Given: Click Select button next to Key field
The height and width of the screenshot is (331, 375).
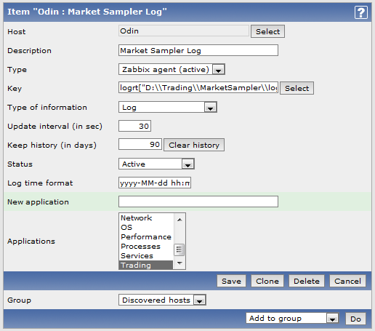Looking at the screenshot, I should pos(297,88).
